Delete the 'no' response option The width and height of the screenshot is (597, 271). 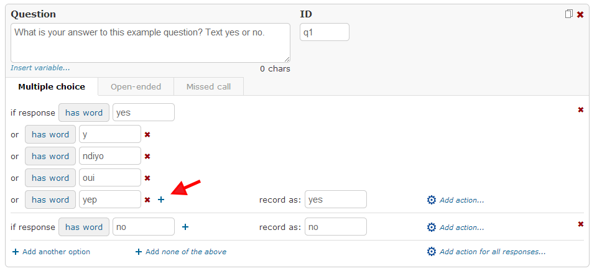point(581,224)
